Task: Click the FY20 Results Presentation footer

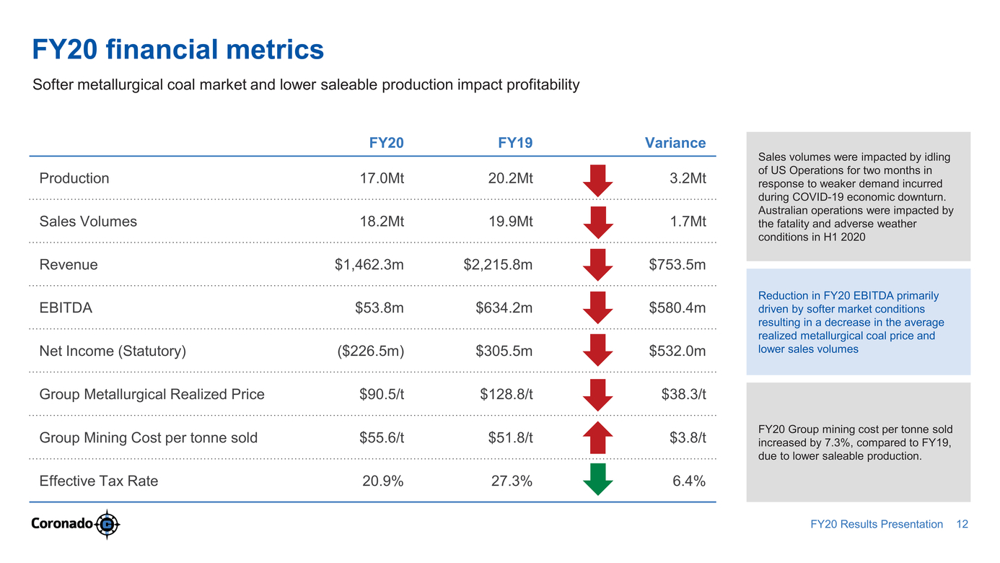Action: pyautogui.click(x=877, y=525)
